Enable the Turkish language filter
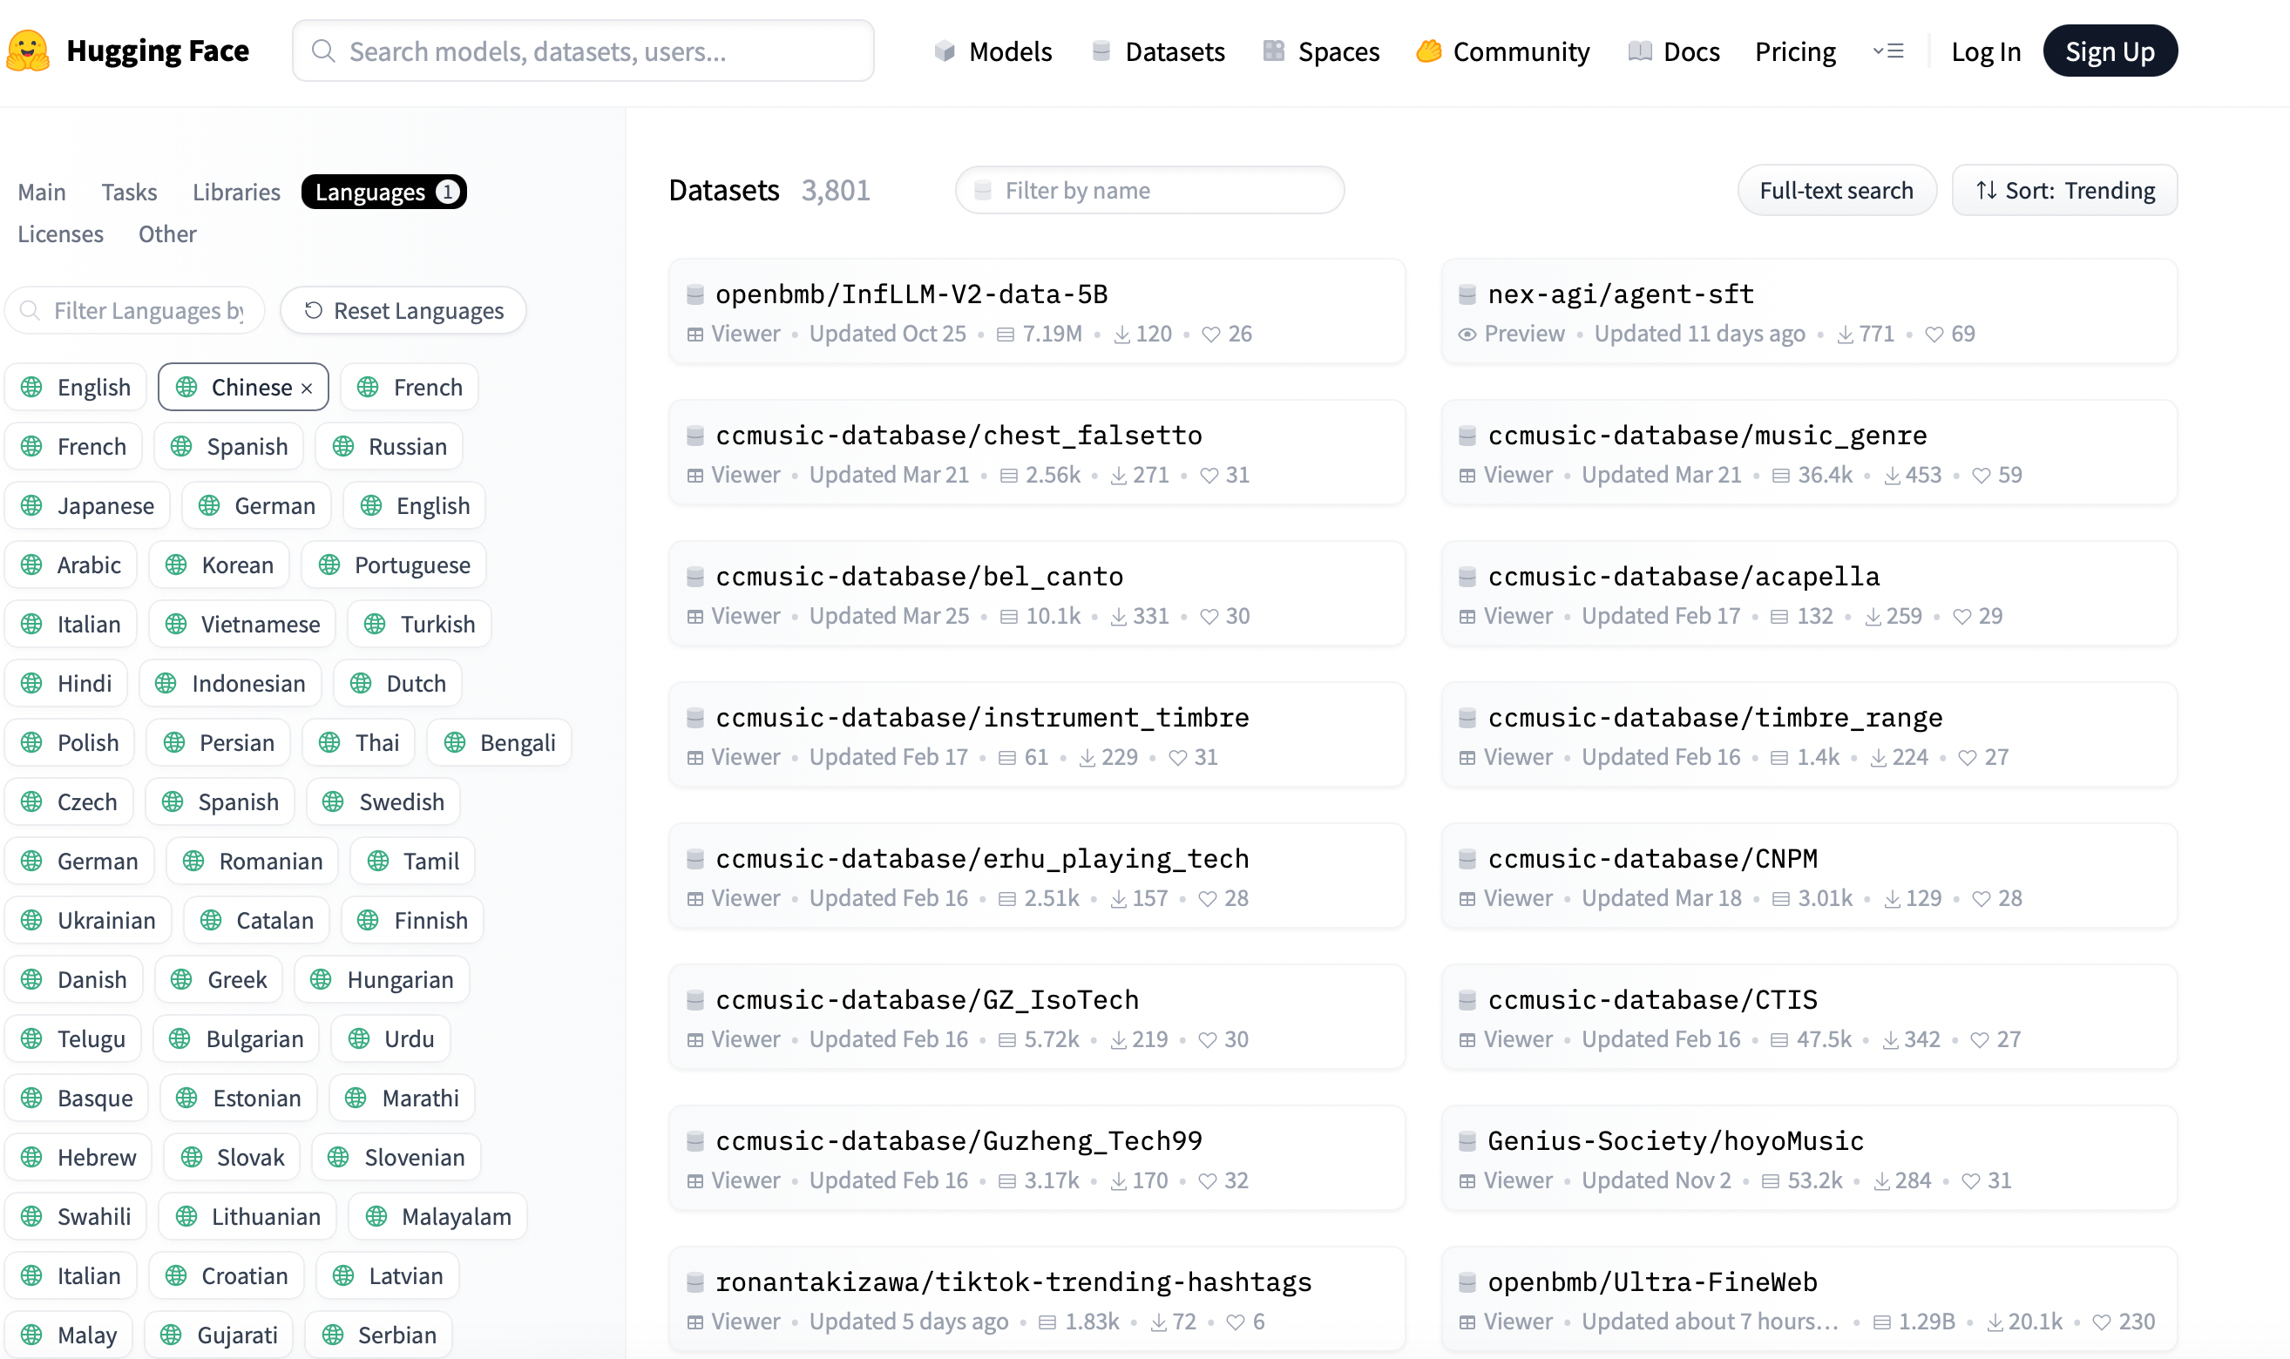Viewport: 2290px width, 1359px height. point(419,624)
